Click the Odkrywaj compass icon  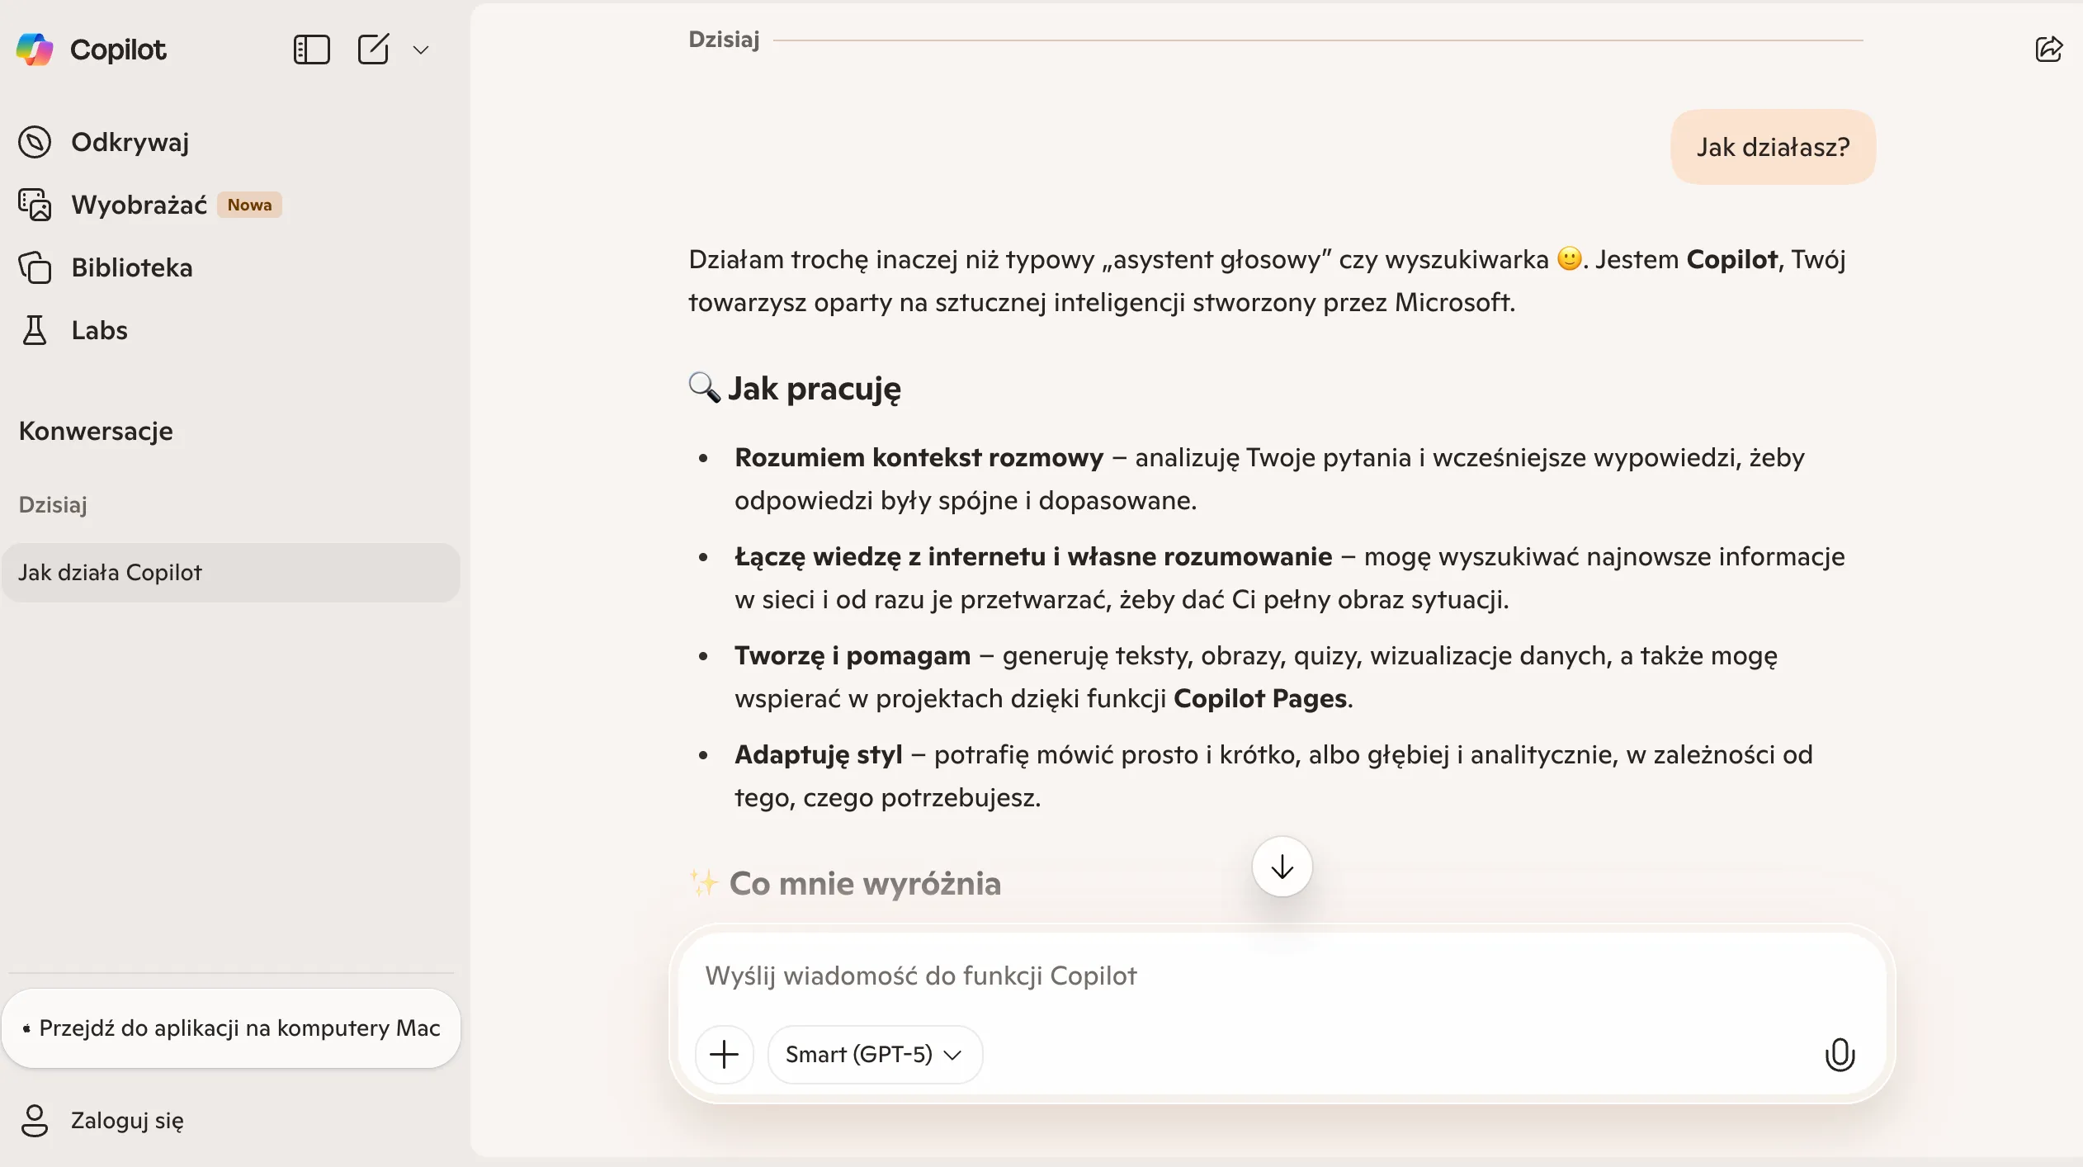pyautogui.click(x=35, y=142)
